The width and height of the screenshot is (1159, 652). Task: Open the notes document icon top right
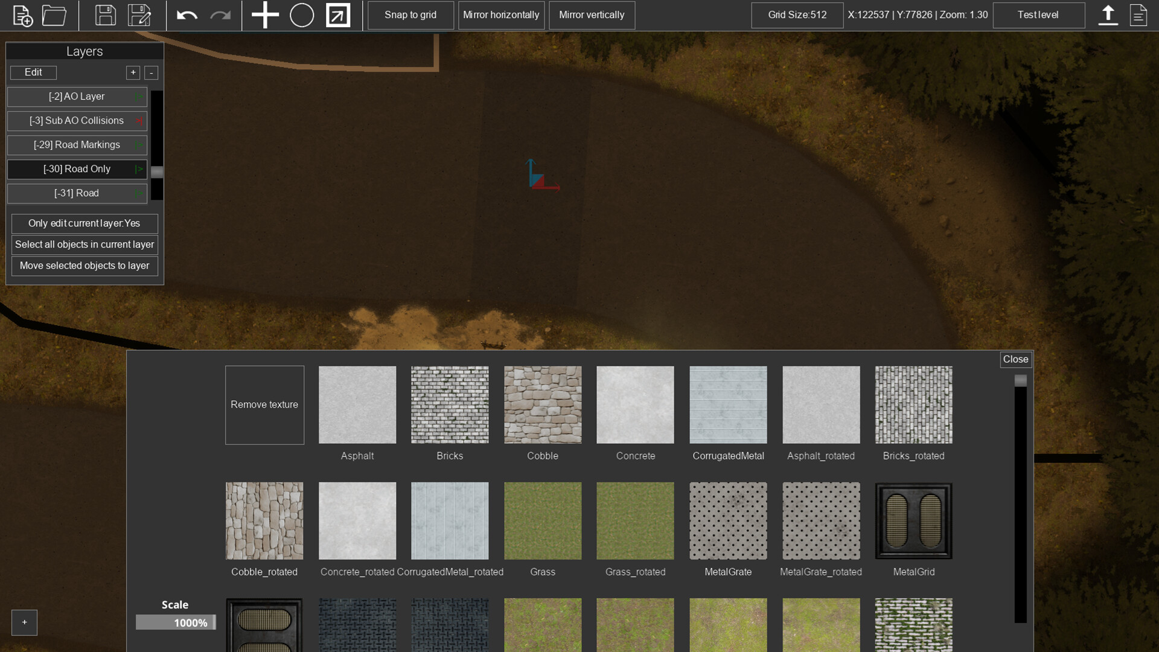coord(1138,15)
